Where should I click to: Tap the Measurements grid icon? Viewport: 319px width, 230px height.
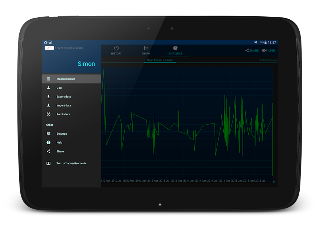pyautogui.click(x=49, y=79)
